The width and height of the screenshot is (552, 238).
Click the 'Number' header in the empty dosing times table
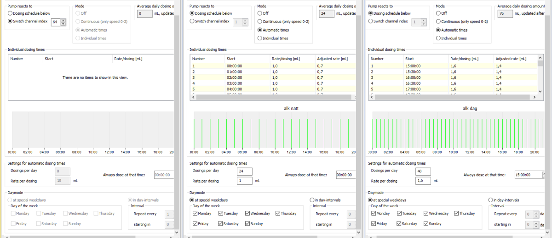click(26, 59)
